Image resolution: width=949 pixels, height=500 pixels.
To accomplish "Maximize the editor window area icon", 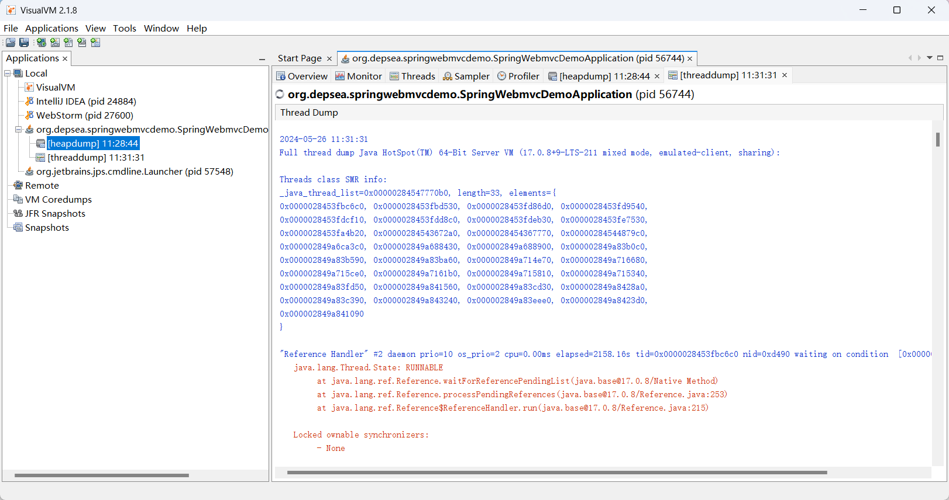I will (x=940, y=58).
